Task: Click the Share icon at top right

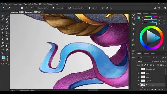Action: tap(165, 8)
